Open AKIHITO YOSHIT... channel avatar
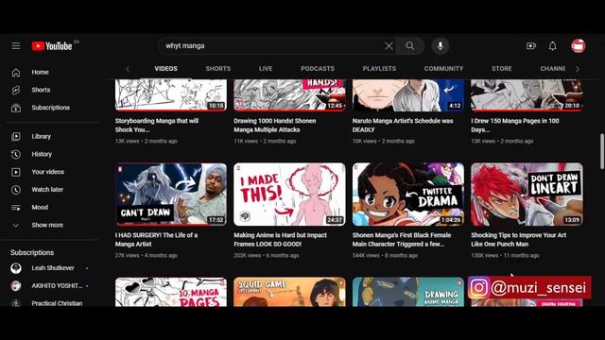This screenshot has width=605, height=340. 16,286
